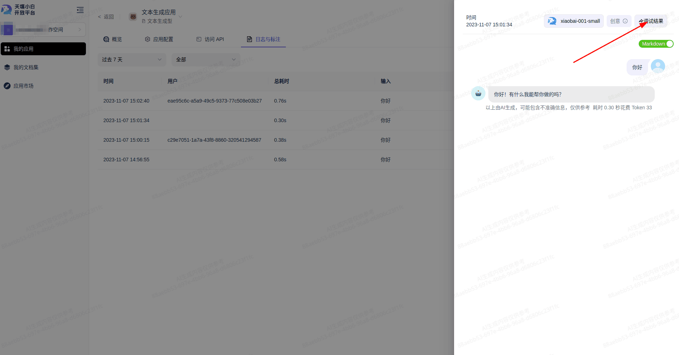Screen dimensions: 679x355
Task: Select 我的应用 in the sidebar
Action: [x=43, y=49]
